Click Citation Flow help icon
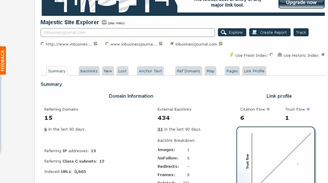Screen dimensions: 328x183 [268, 109]
